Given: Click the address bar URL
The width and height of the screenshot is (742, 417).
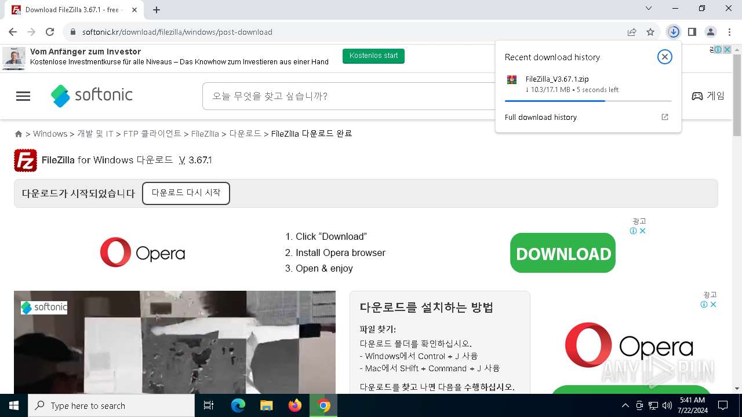Looking at the screenshot, I should 177,32.
